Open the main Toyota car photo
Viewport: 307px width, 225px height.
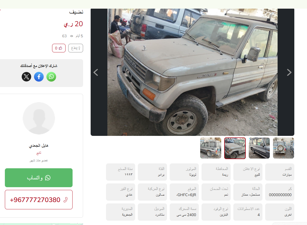pyautogui.click(x=192, y=72)
